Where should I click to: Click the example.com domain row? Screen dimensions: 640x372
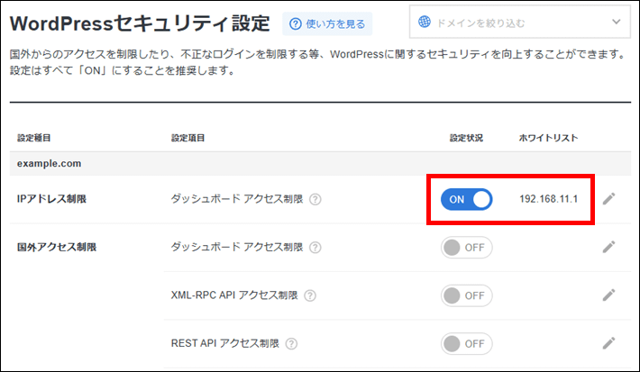tap(320, 164)
